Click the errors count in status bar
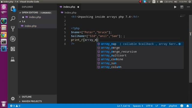This screenshot has height=108, width=192. point(13,106)
